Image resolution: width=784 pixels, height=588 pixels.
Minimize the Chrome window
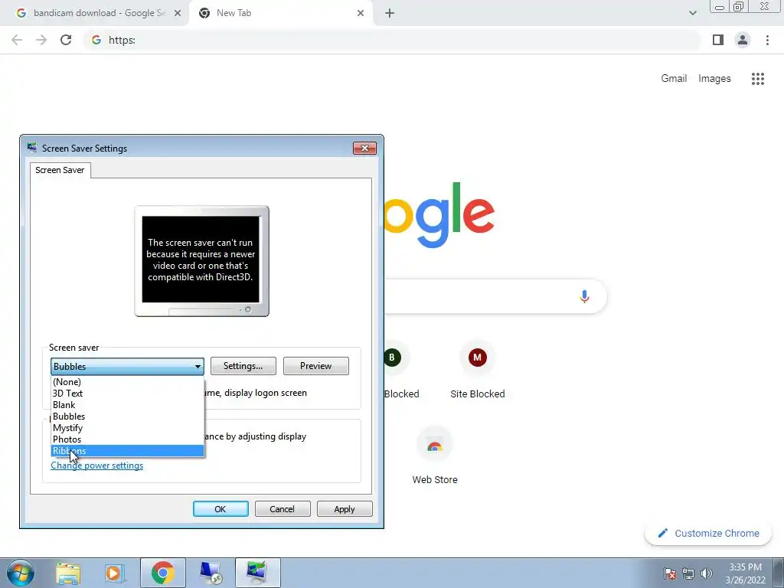(720, 6)
